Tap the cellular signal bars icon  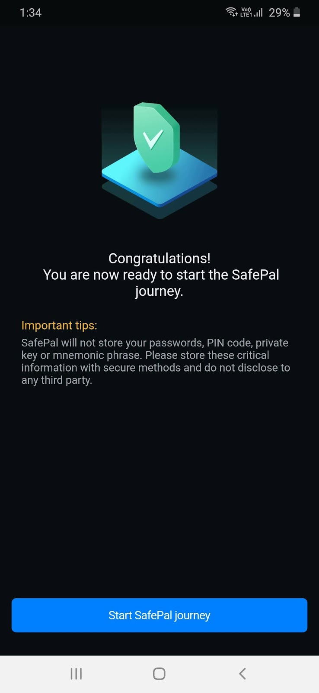click(258, 13)
